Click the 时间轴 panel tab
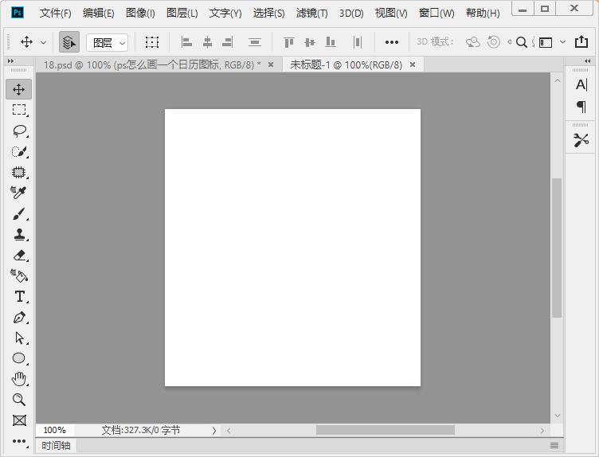Image resolution: width=599 pixels, height=457 pixels. [x=56, y=446]
